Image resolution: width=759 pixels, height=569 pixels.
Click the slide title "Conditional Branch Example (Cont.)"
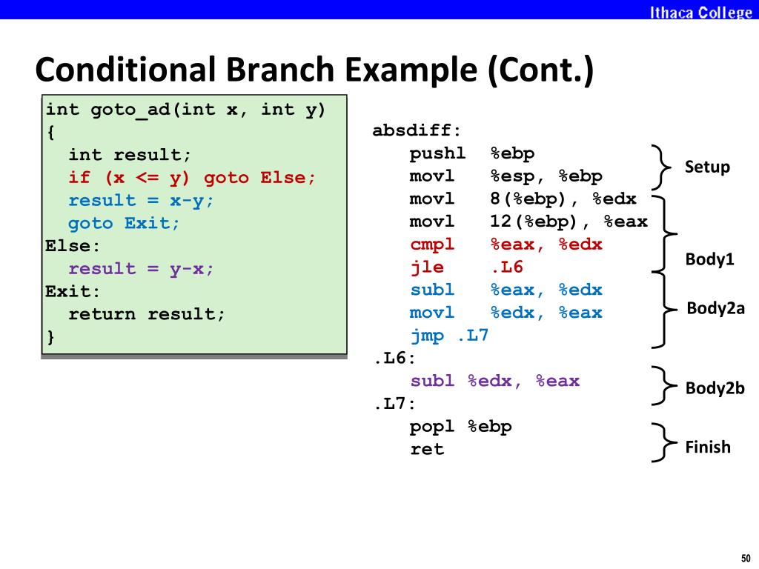(x=314, y=70)
